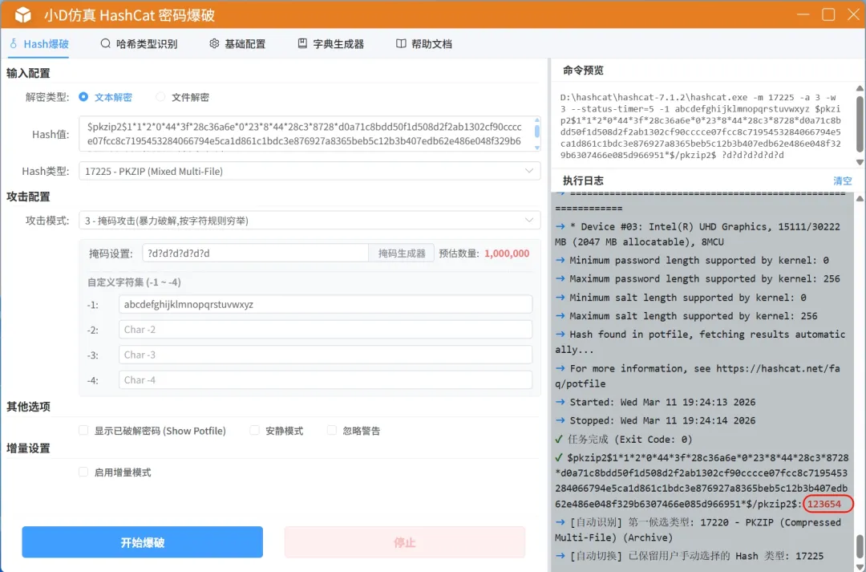Viewport: 866px width, 572px height.
Task: Click the 掩码设置 input with ?d?d?d?d?d?d
Action: (x=255, y=254)
